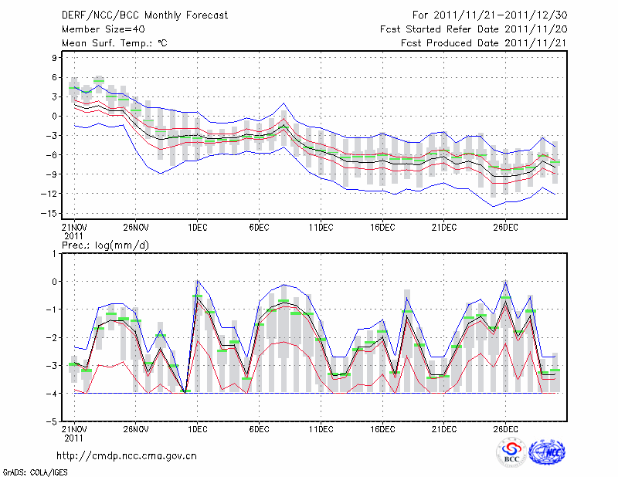Select 16DEC on the precipitation chart axis
618x477 pixels.
(x=382, y=428)
